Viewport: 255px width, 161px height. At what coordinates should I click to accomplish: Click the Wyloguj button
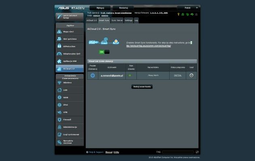tap(100, 8)
